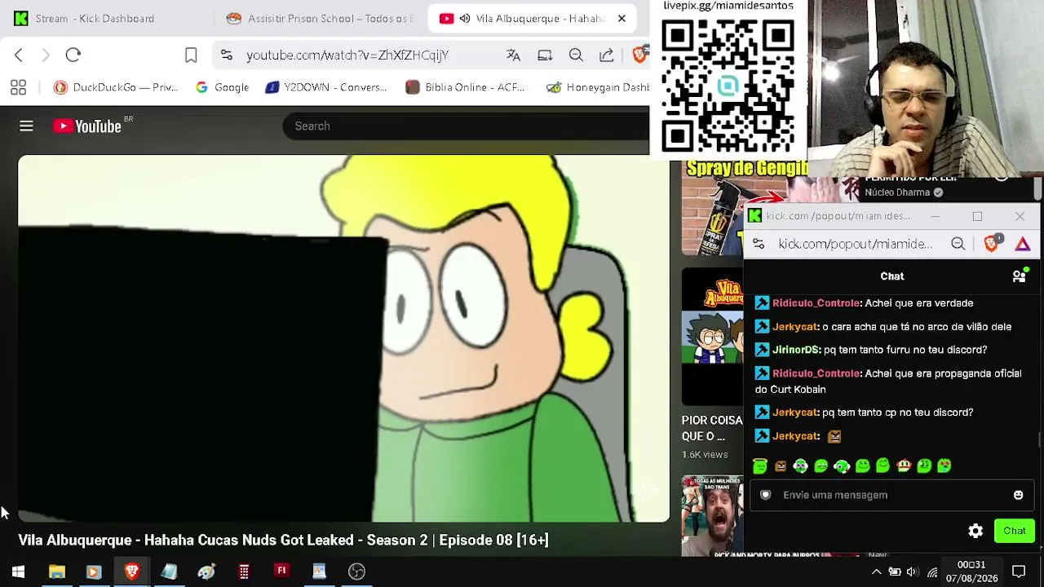The height and width of the screenshot is (587, 1044).
Task: Mute the tab using the audio icon
Action: click(x=465, y=18)
